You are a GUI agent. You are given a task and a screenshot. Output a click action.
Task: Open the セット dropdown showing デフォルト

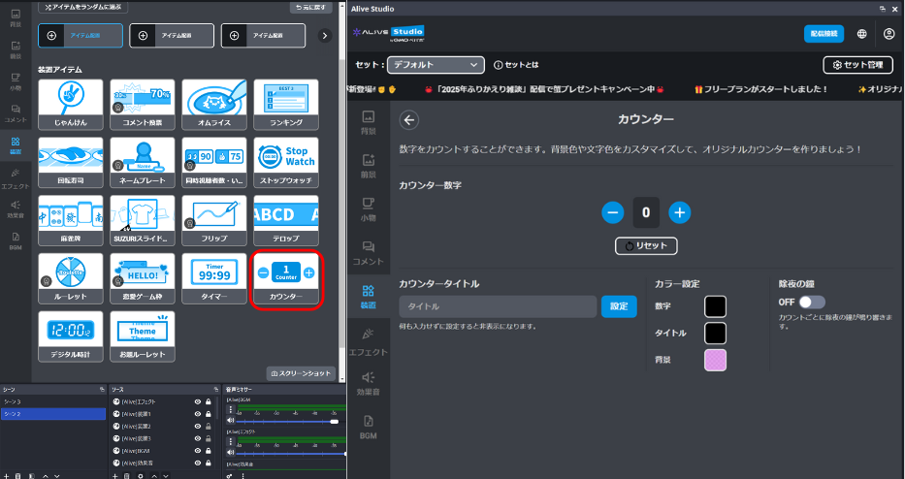[435, 65]
